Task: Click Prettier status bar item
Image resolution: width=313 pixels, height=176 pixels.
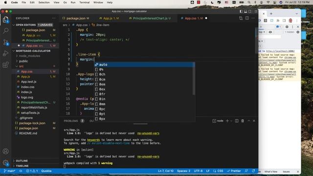Action: coord(234,171)
